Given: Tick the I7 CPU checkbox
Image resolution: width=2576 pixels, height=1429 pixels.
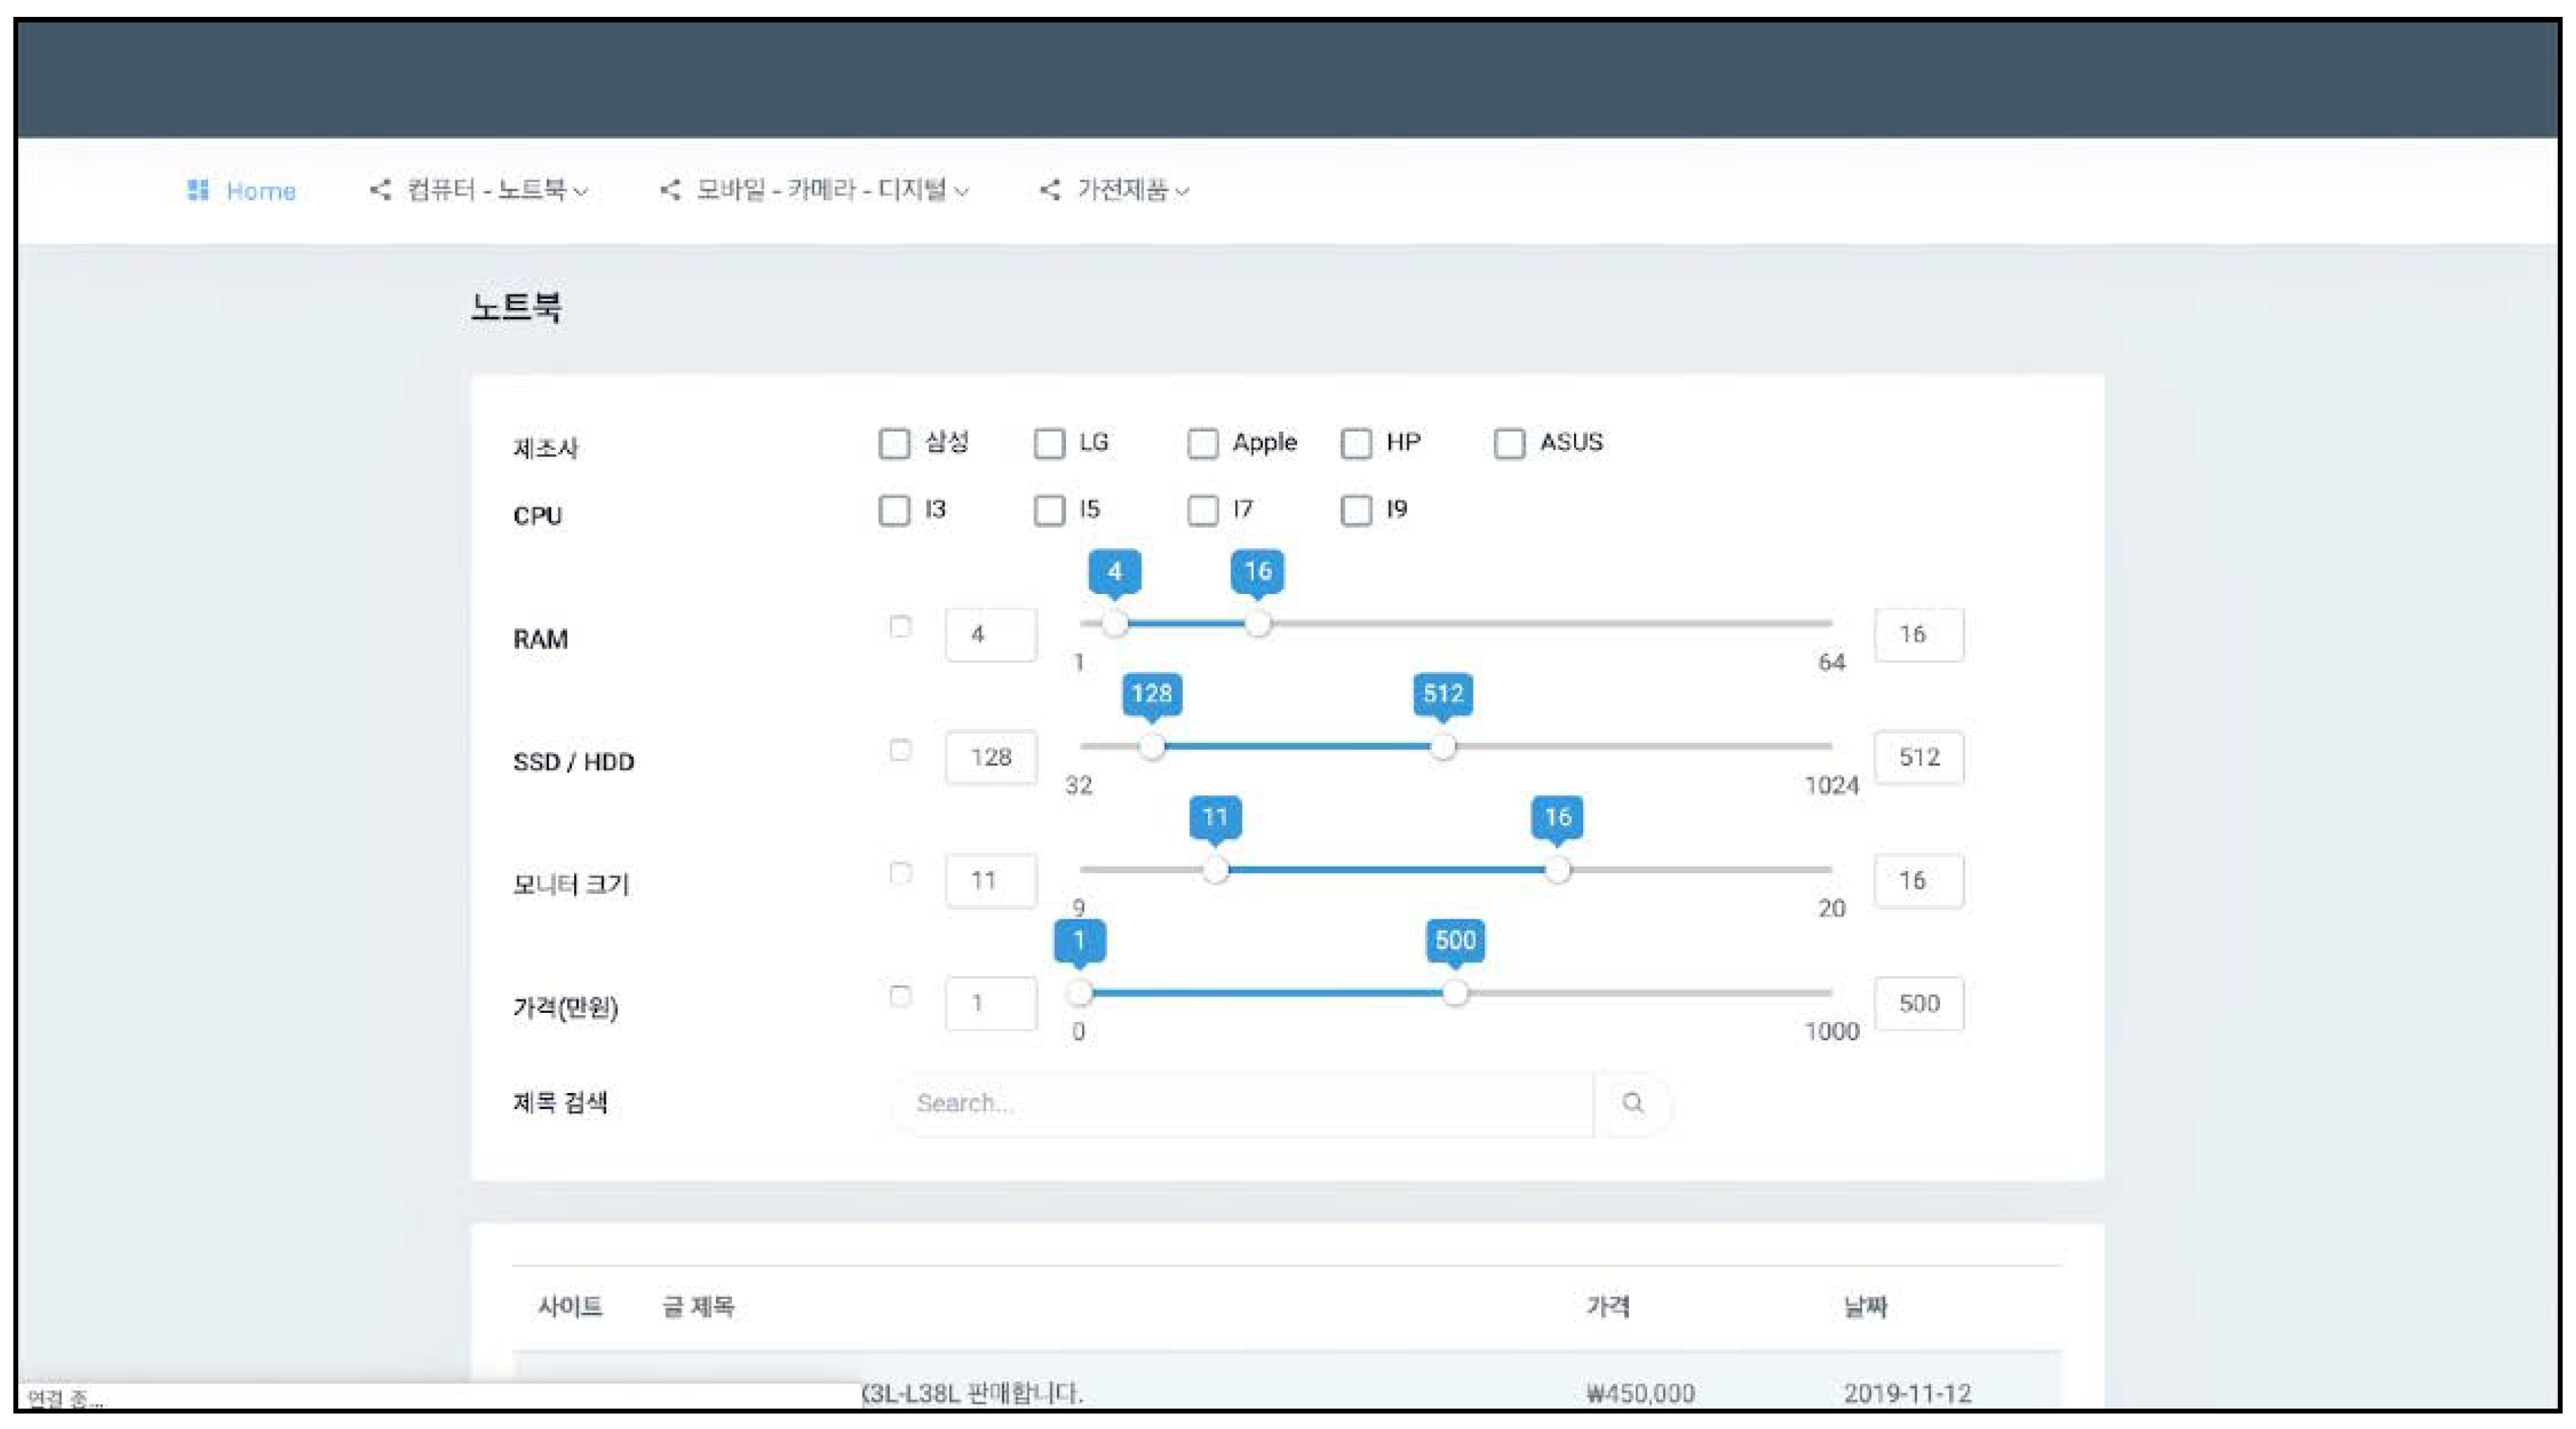Looking at the screenshot, I should [x=1202, y=510].
